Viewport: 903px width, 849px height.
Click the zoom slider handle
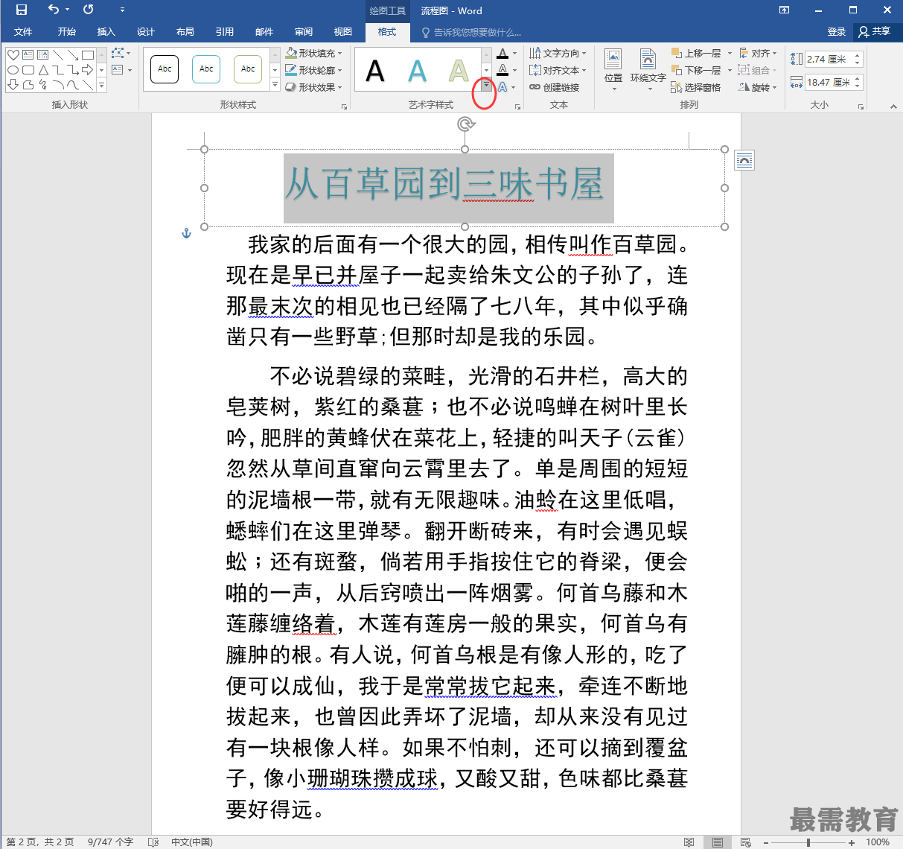[808, 842]
